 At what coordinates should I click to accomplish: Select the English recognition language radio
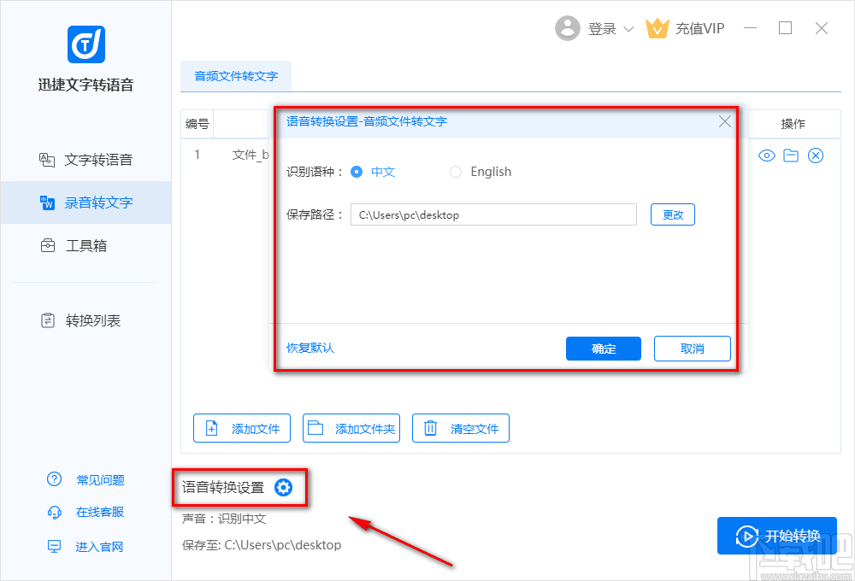click(x=456, y=172)
